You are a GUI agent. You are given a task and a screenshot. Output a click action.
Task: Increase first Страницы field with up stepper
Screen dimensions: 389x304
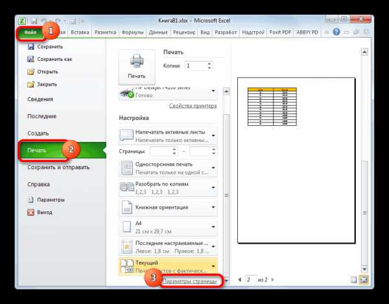tap(174, 149)
